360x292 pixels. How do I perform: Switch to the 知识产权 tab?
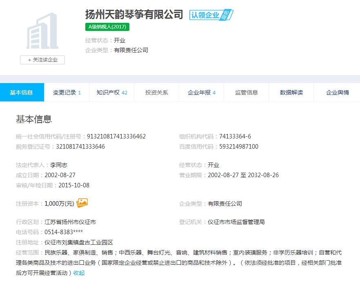click(x=111, y=92)
